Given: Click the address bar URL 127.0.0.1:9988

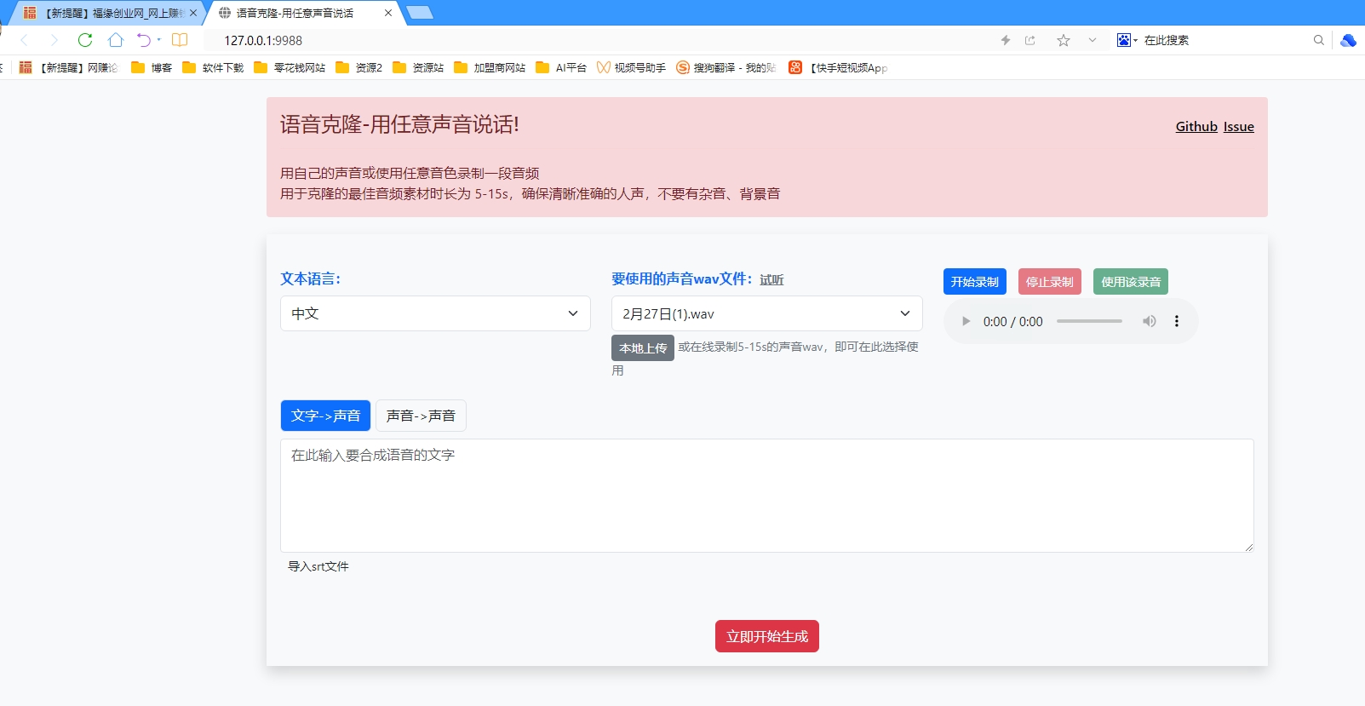Looking at the screenshot, I should (x=263, y=40).
